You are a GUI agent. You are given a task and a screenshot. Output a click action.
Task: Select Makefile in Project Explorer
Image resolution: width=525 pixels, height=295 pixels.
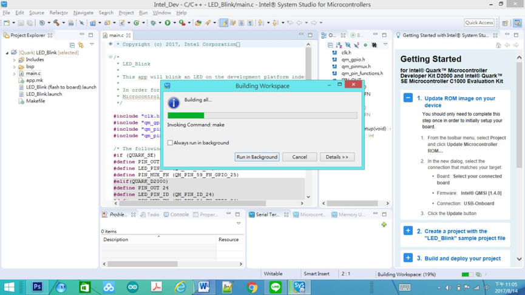(x=35, y=101)
